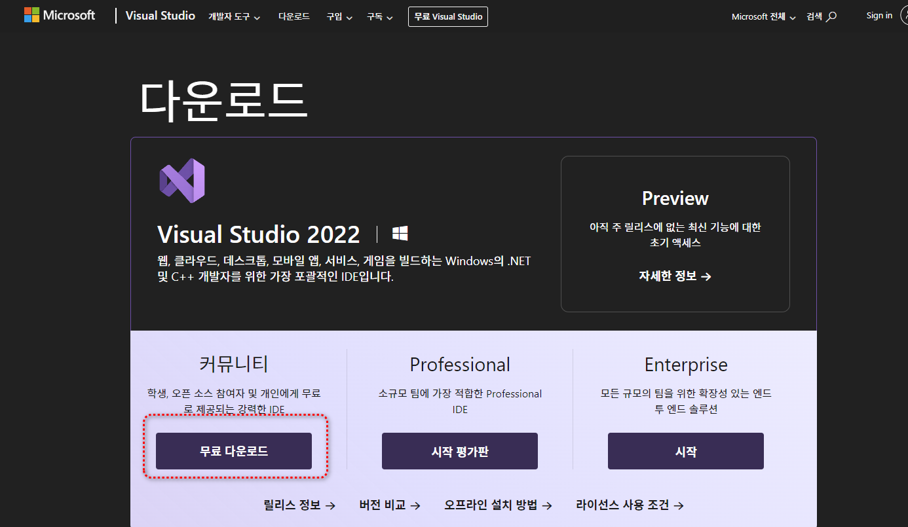The height and width of the screenshot is (527, 908).
Task: Open the Preview 자세한 정보 link
Action: (675, 276)
